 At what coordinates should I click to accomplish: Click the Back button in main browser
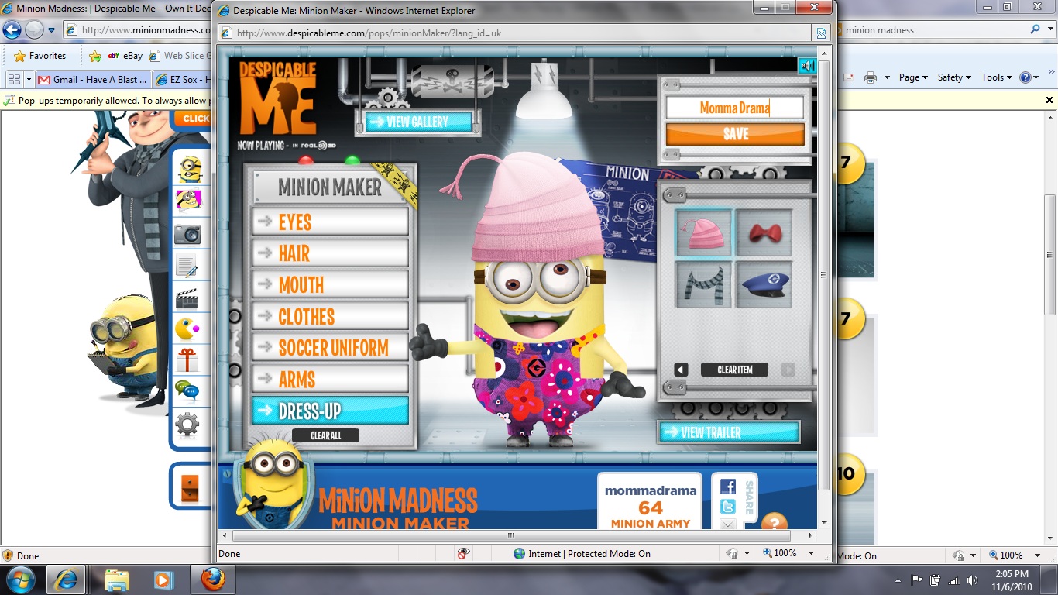point(12,30)
